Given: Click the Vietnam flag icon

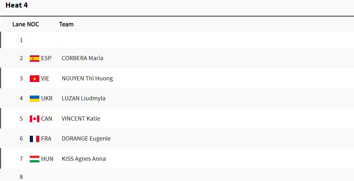Looking at the screenshot, I should [35, 78].
